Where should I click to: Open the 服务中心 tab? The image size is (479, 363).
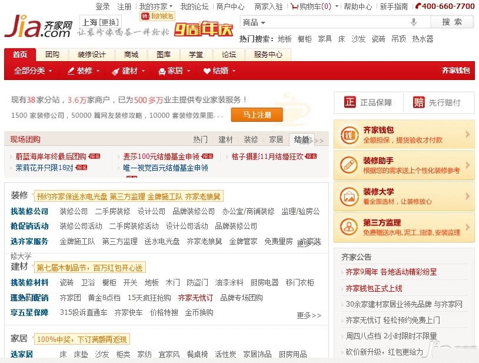(268, 55)
